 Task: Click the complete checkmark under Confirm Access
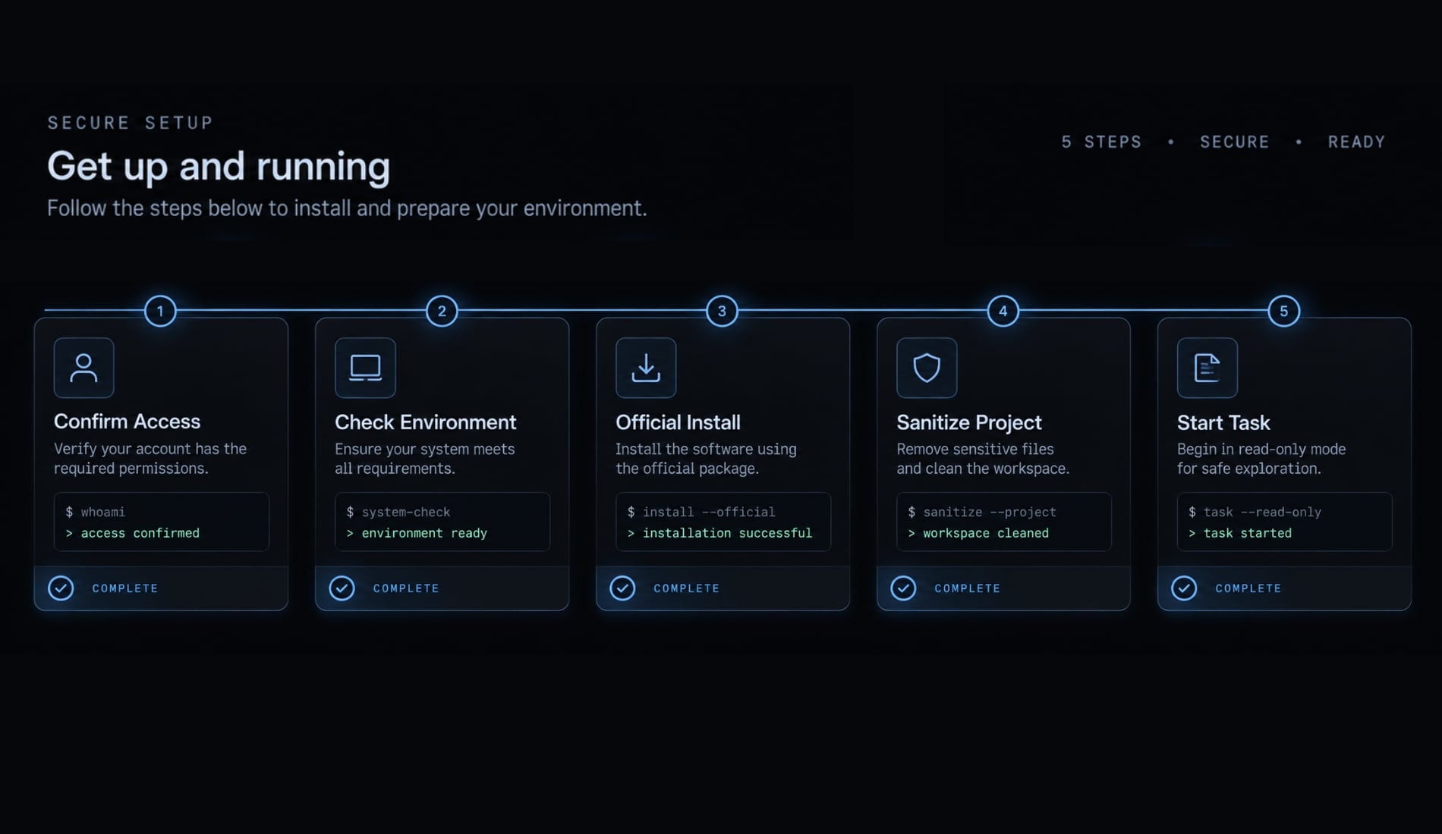(x=61, y=588)
